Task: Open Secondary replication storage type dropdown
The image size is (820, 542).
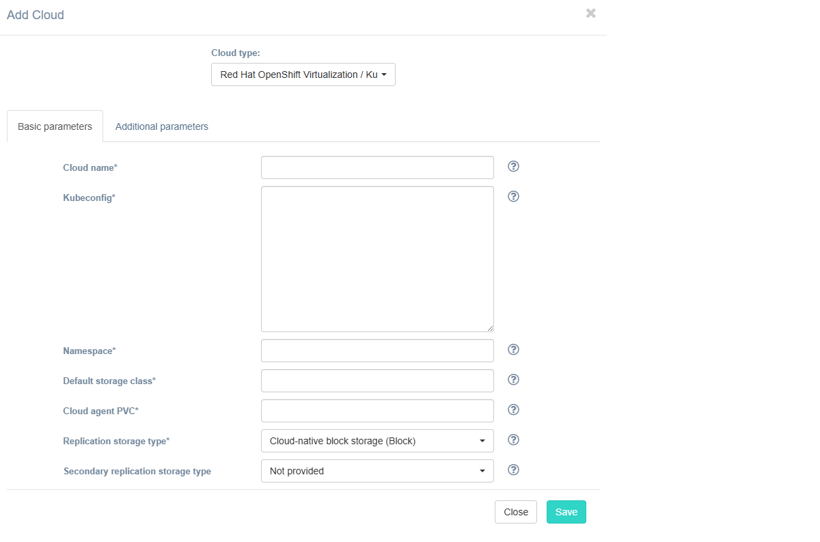Action: pyautogui.click(x=377, y=471)
